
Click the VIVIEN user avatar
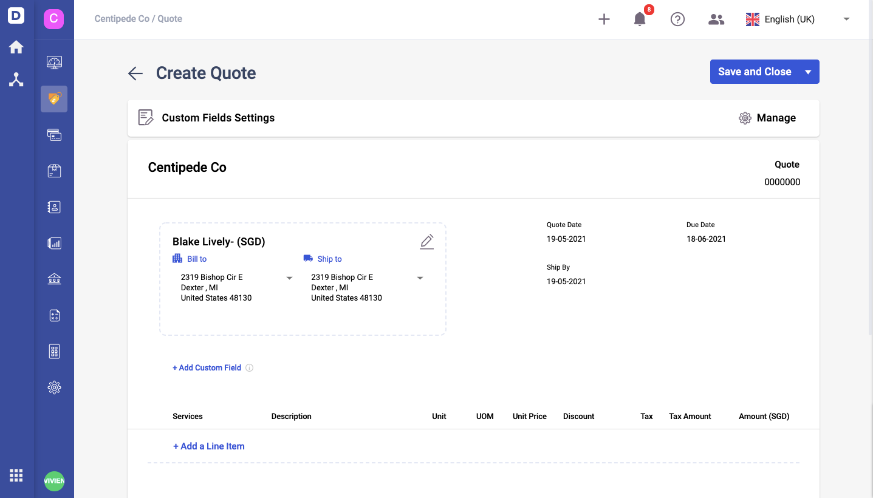pyautogui.click(x=54, y=481)
